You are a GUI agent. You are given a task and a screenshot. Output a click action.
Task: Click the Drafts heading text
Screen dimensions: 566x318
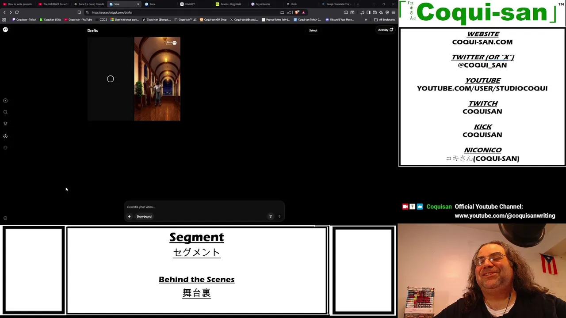[x=92, y=30]
